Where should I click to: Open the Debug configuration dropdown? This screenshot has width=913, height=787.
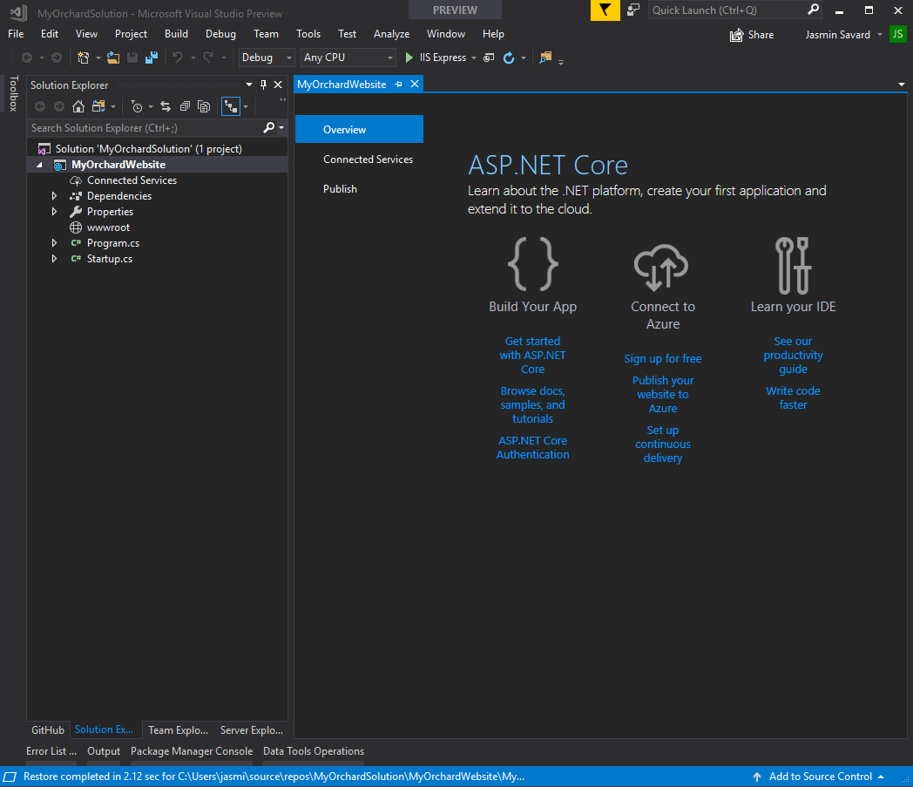tap(266, 58)
